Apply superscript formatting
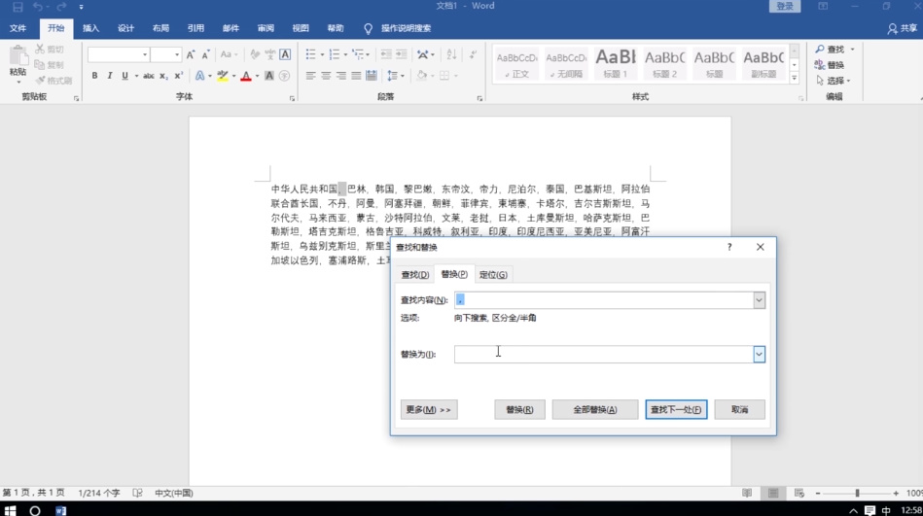 pos(178,76)
